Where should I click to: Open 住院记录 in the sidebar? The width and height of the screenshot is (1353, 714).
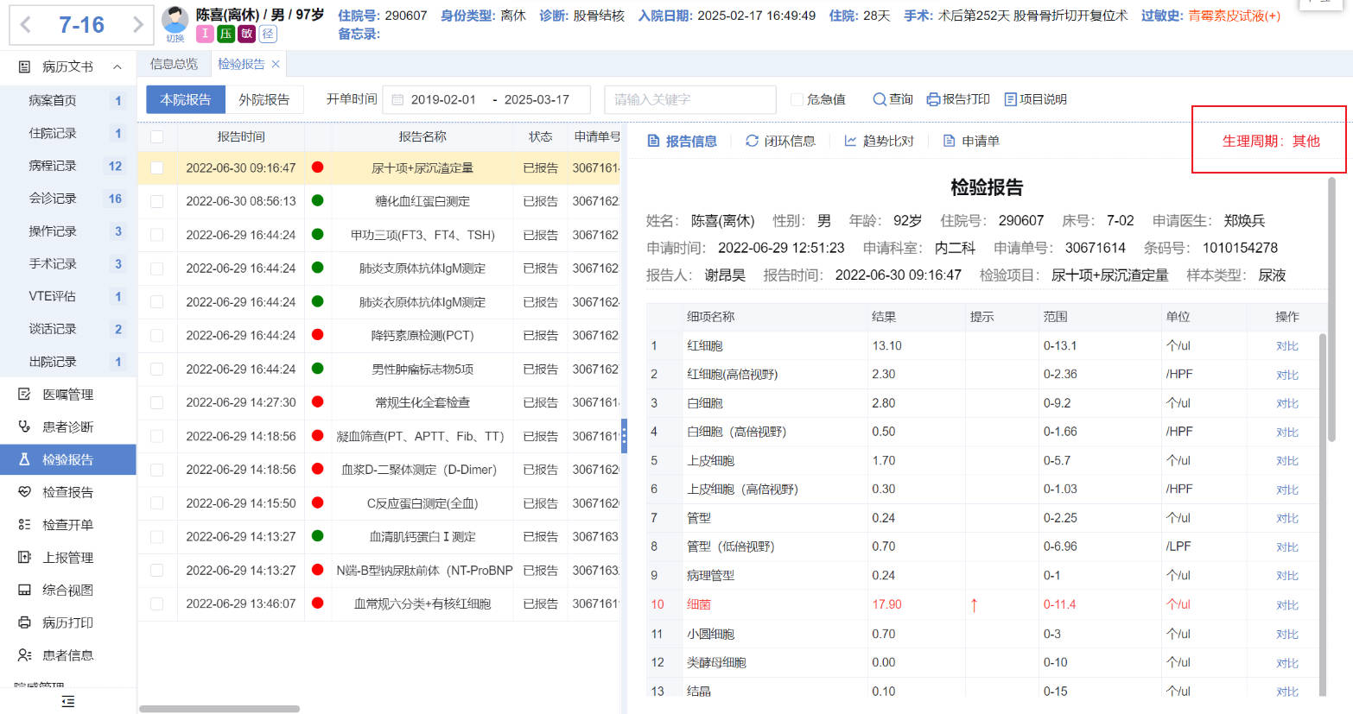click(x=68, y=134)
